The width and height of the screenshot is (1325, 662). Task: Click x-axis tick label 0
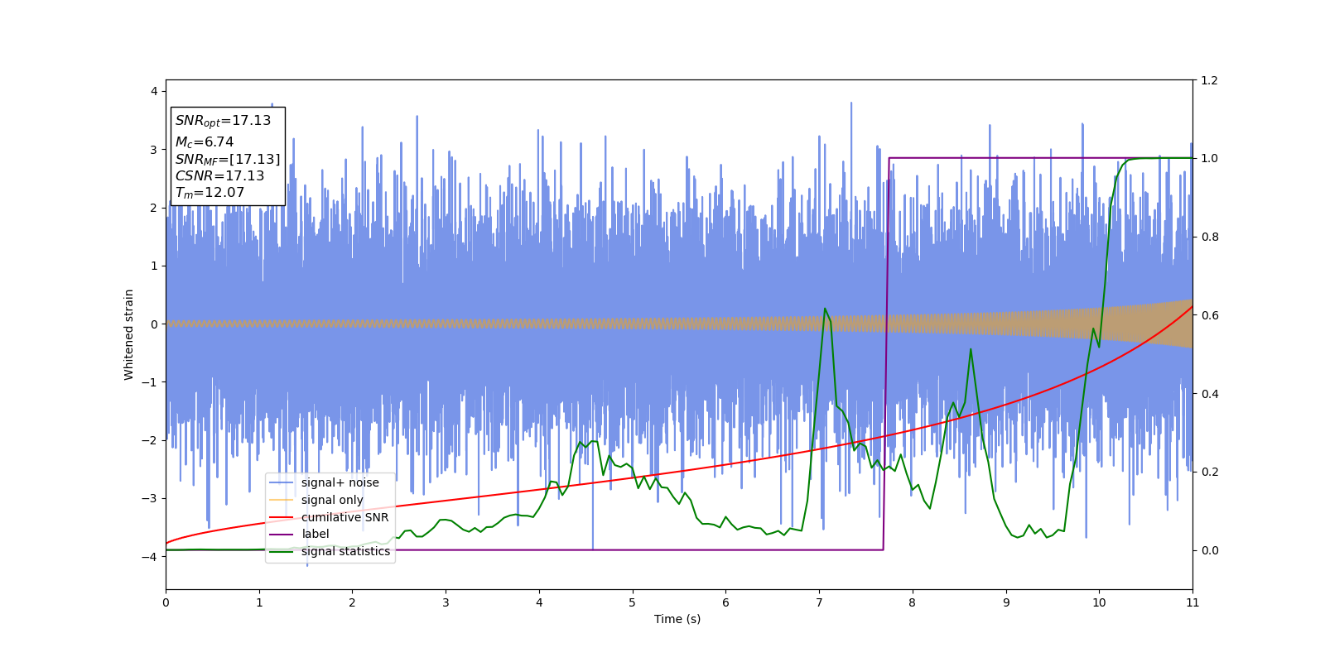pyautogui.click(x=166, y=602)
